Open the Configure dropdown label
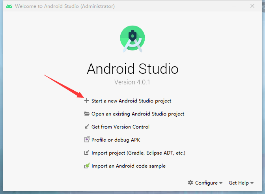265x194 pixels. (x=206, y=183)
